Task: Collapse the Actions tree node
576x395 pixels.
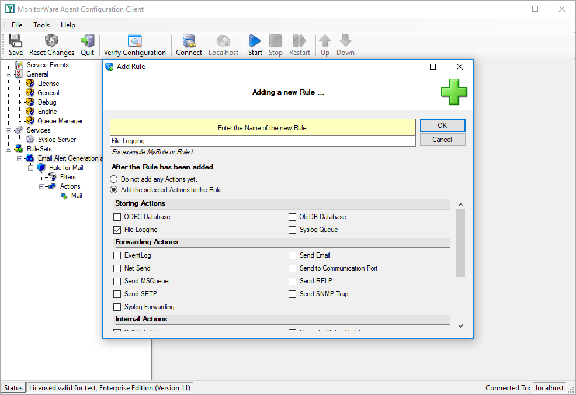Action: [42, 186]
